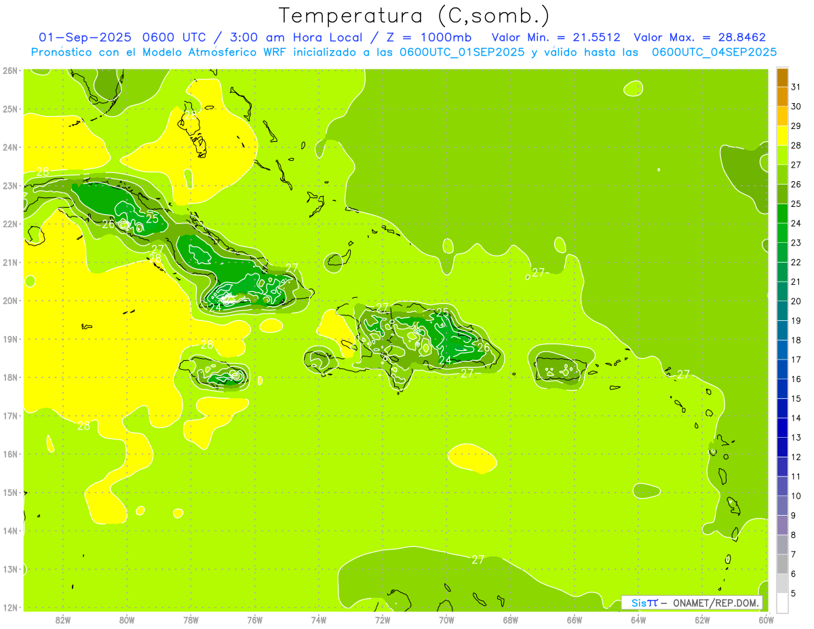Click the 24N latitude axis label
The image size is (814, 629).
pos(9,147)
